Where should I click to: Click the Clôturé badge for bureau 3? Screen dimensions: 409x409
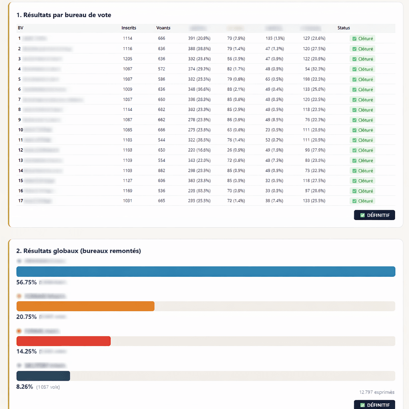pos(363,59)
